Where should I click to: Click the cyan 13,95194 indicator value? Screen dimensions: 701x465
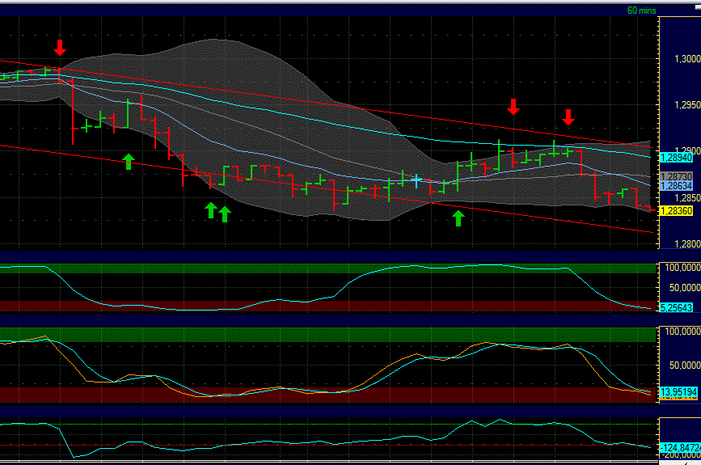678,392
